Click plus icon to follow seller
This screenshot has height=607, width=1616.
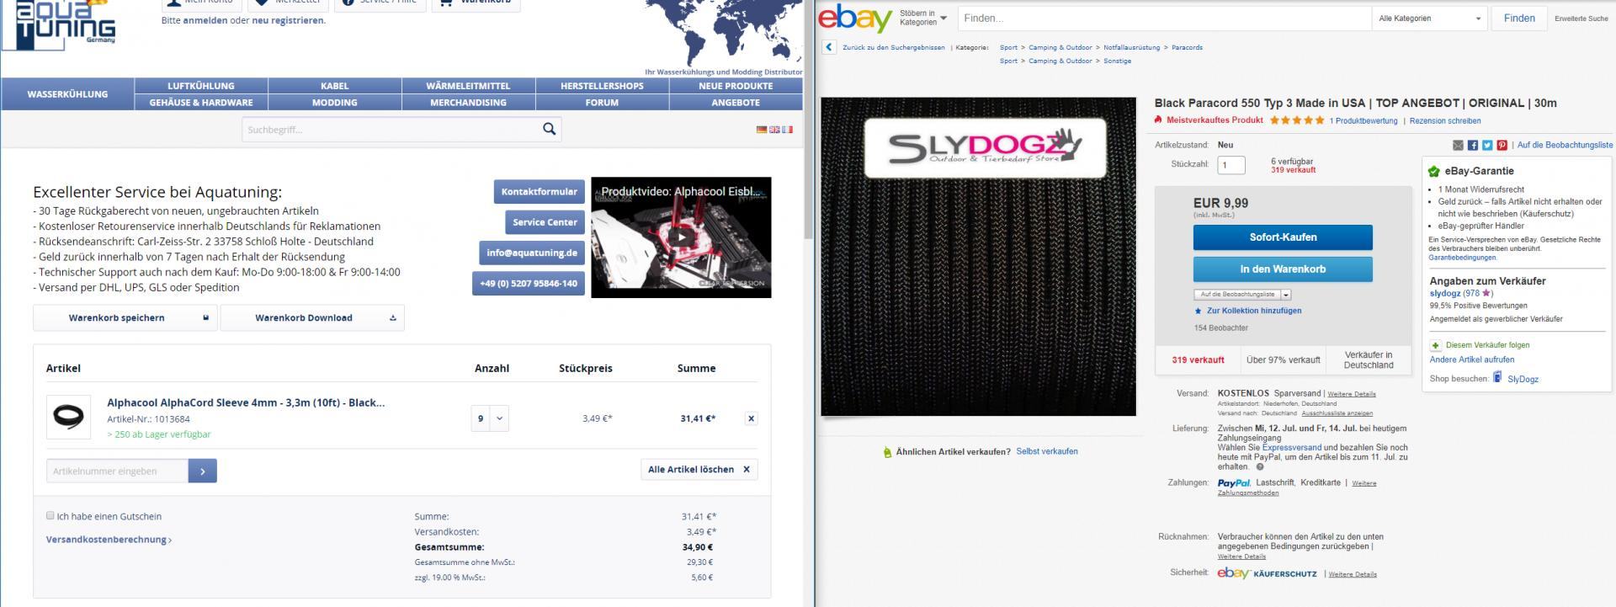click(1435, 346)
